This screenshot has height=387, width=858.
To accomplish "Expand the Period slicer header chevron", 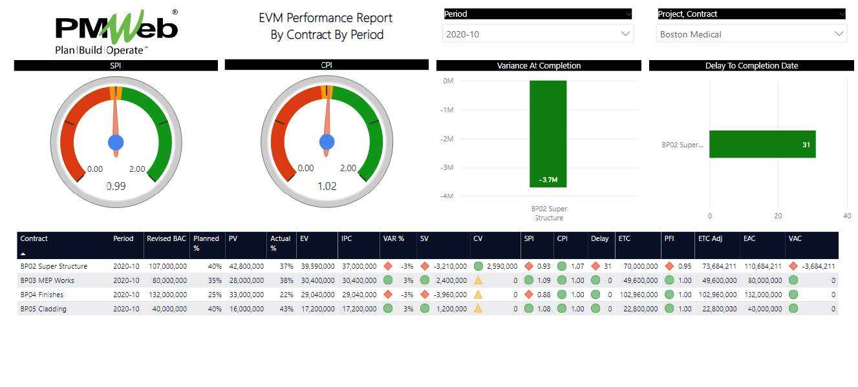I will click(x=628, y=14).
